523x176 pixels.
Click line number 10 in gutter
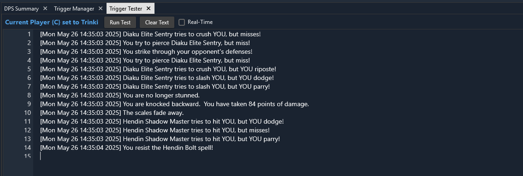(28, 113)
